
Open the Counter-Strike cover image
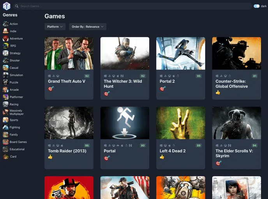pos(236,53)
